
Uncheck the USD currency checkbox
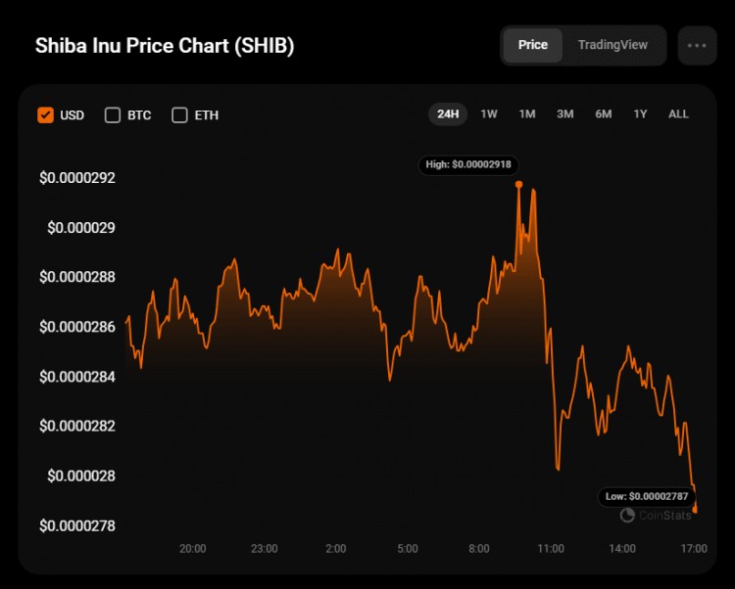point(45,114)
